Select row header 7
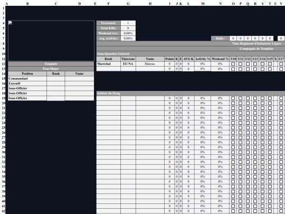Viewport: 285px width, 214px height. [4, 39]
